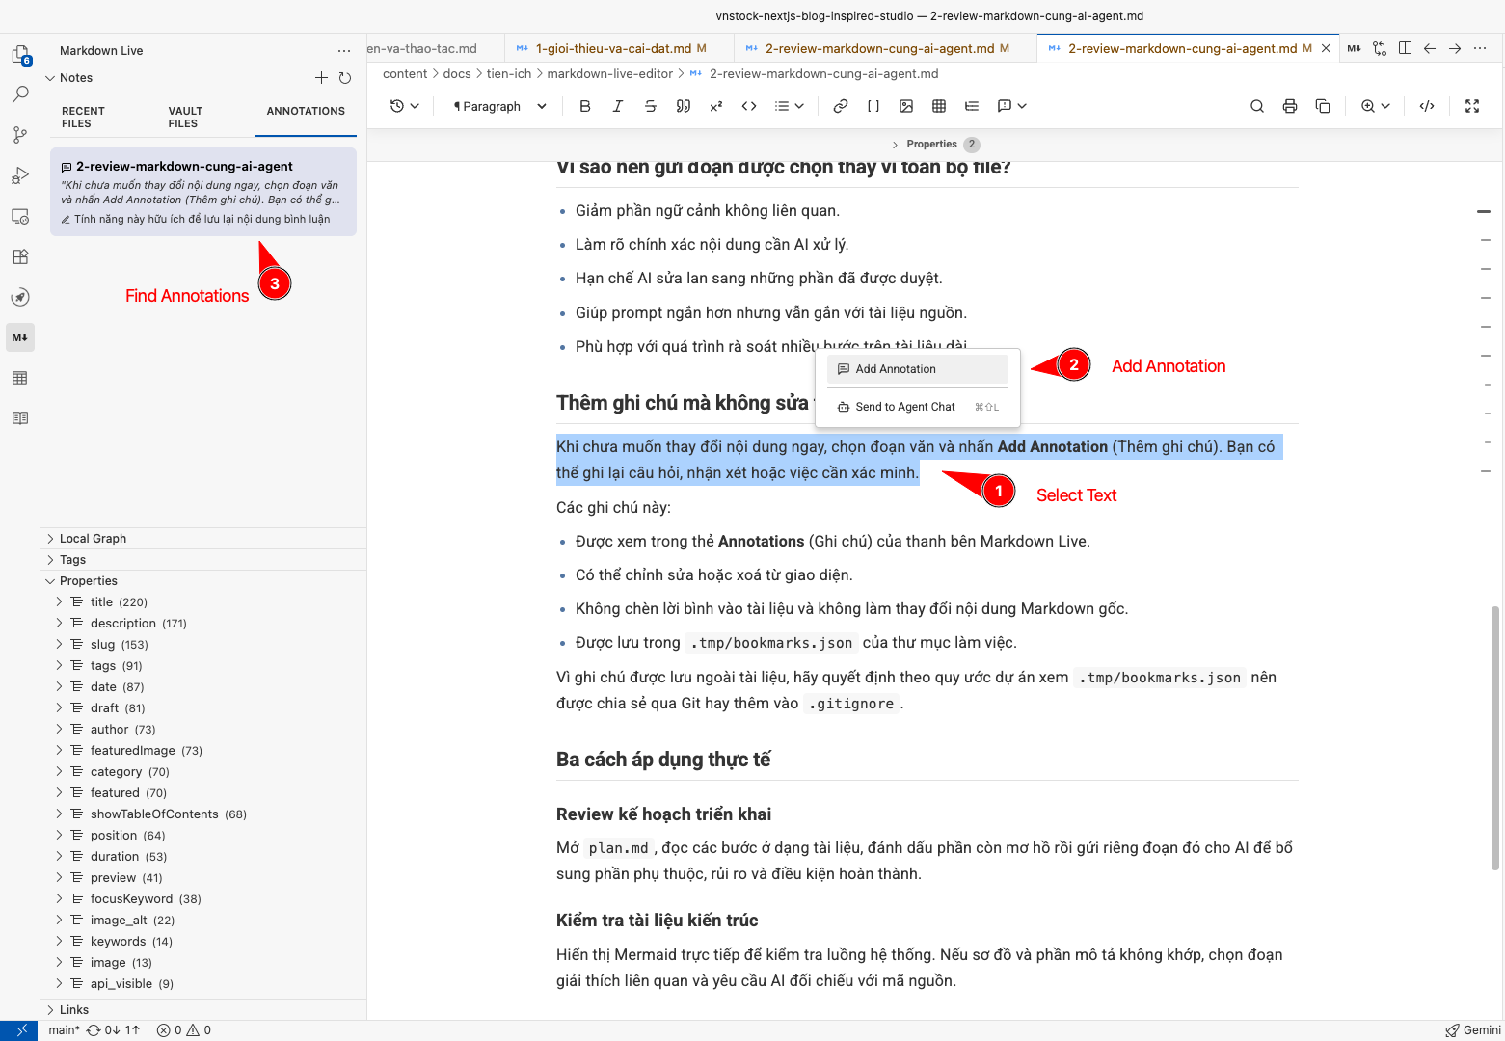Expand the Properties frontmatter section
The height and width of the screenshot is (1041, 1505).
[934, 144]
